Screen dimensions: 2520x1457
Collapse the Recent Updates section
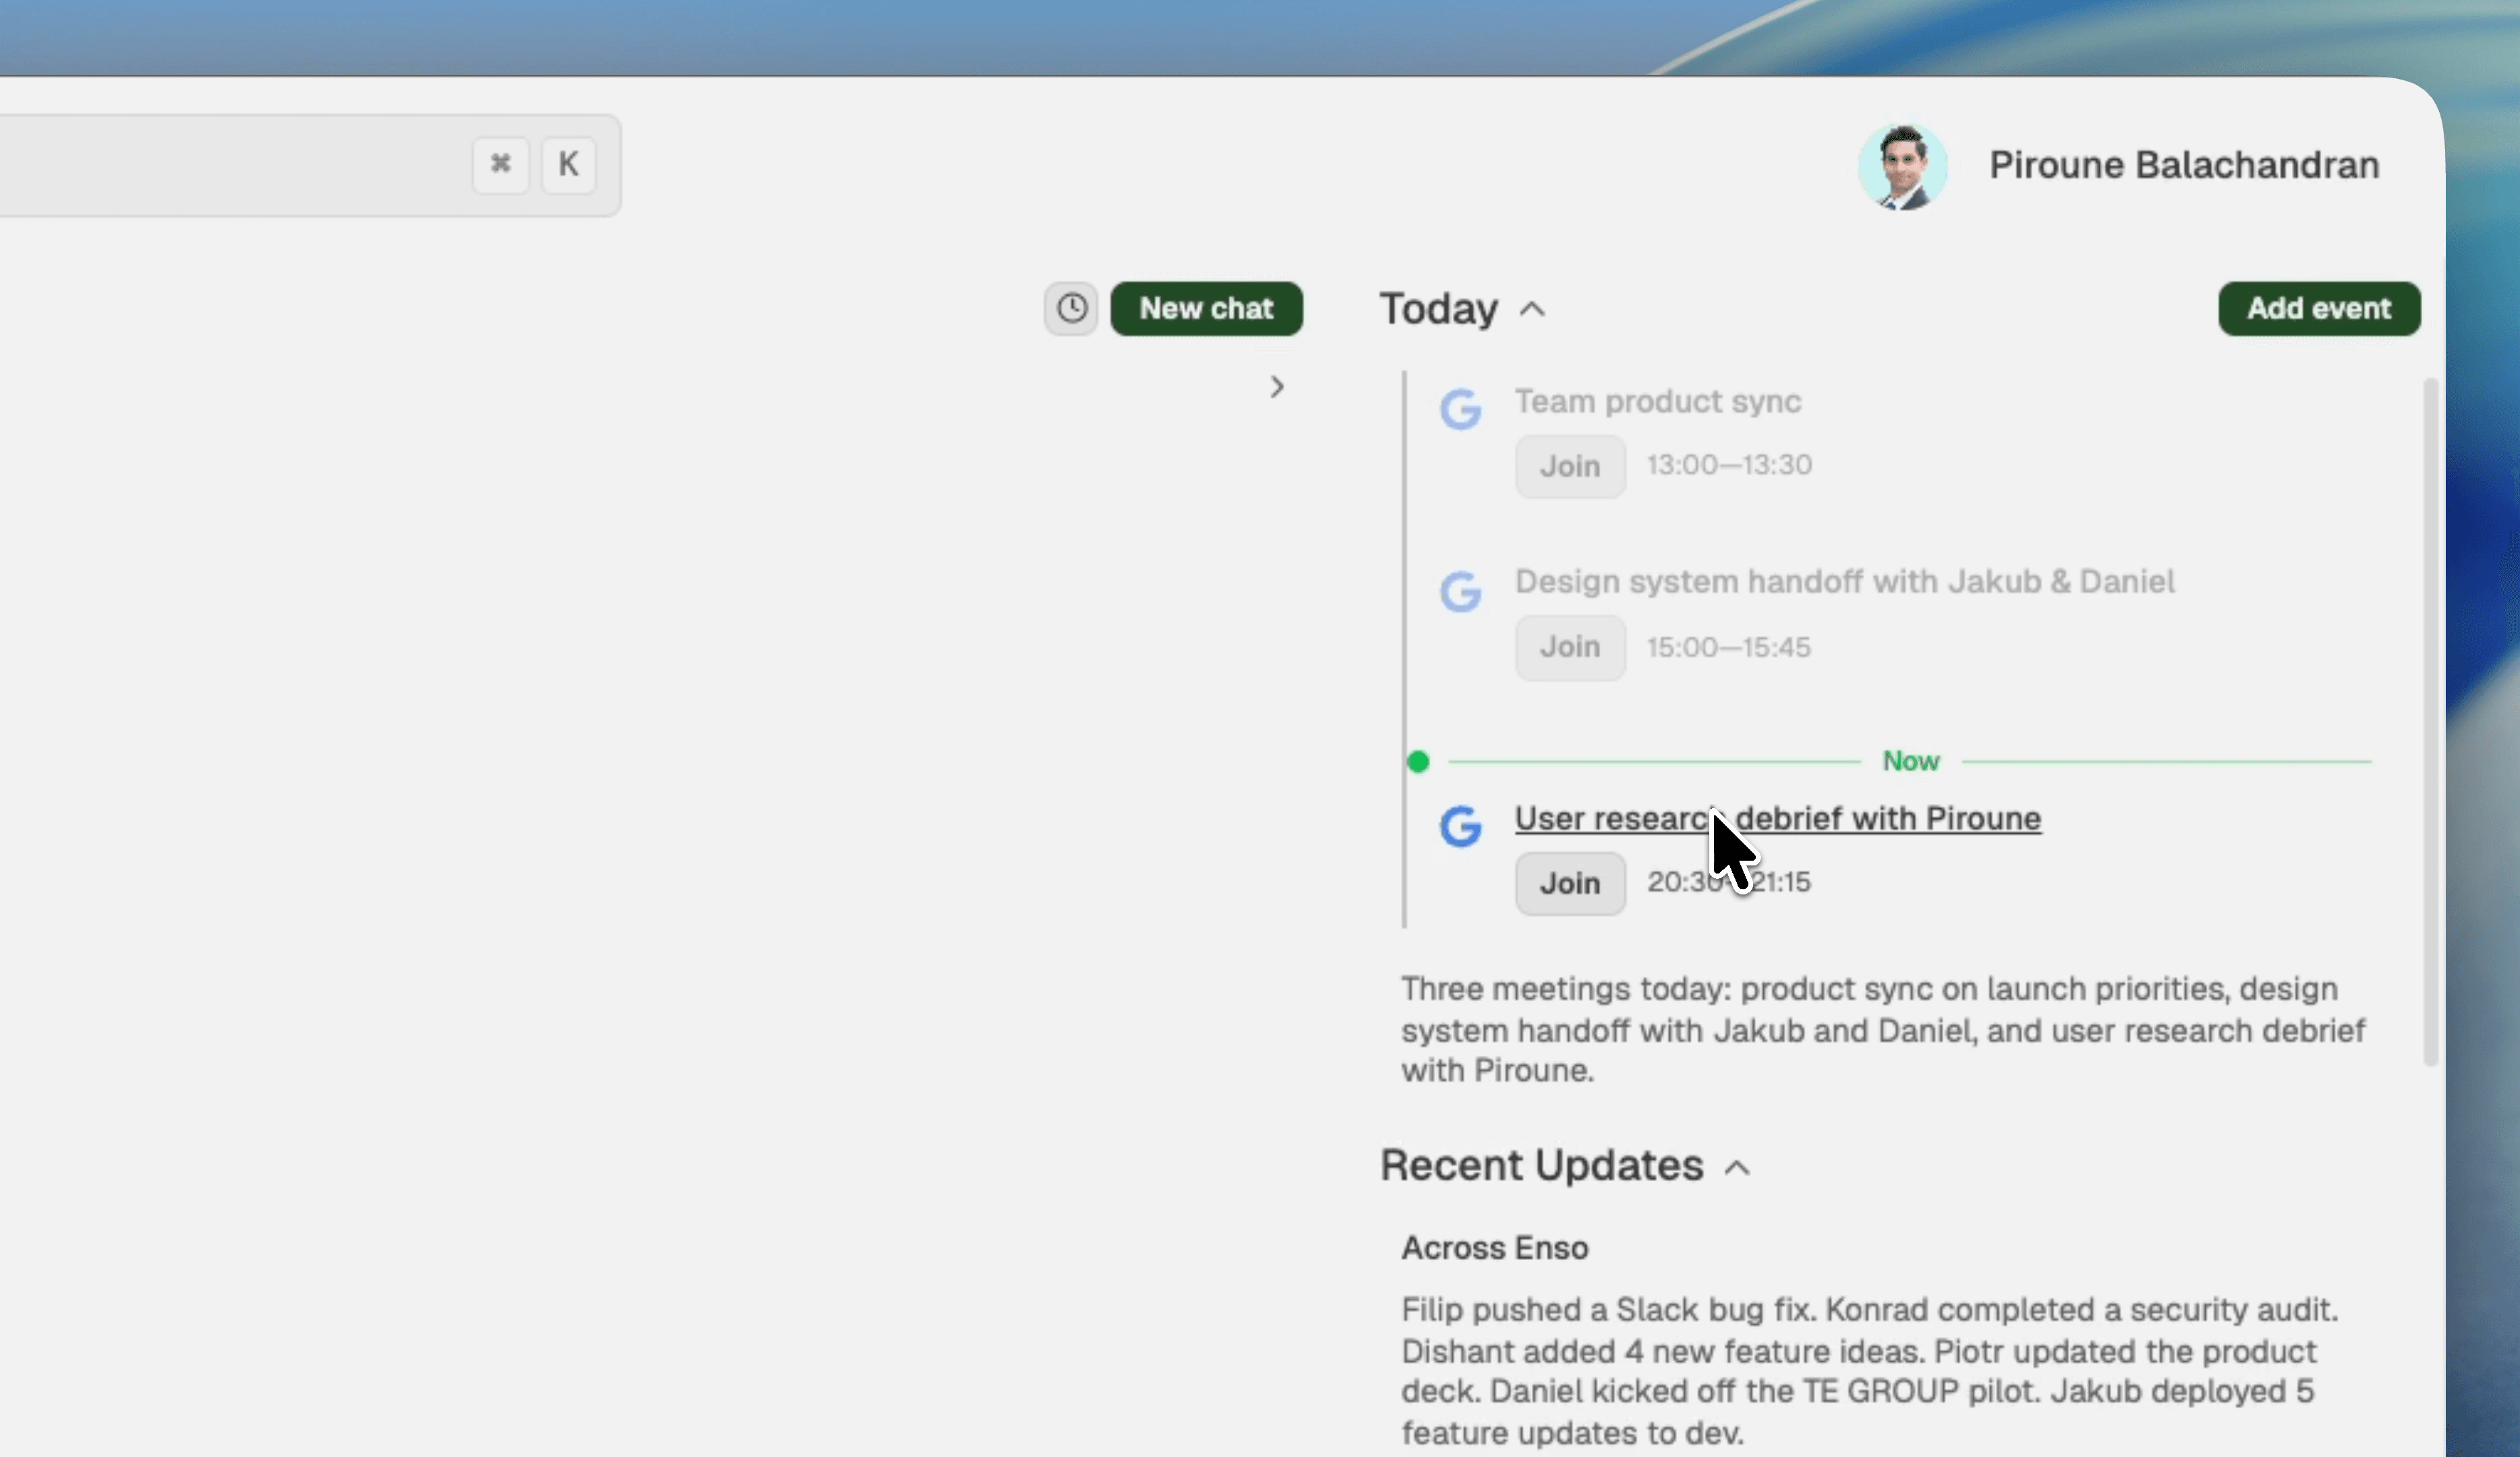1737,1167
